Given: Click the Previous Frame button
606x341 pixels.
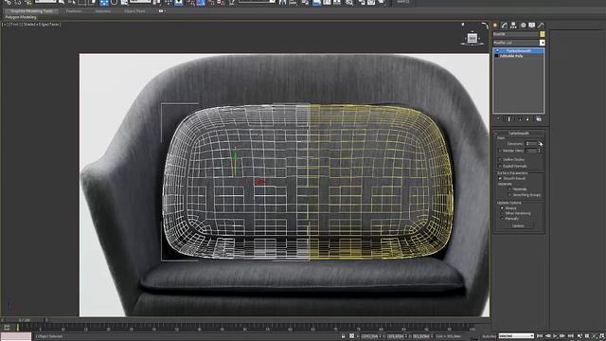Looking at the screenshot, I should click(x=547, y=336).
